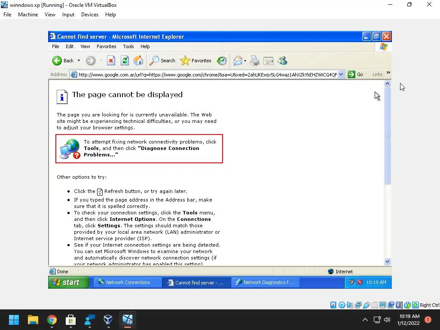
Task: Click the host volume speaker icon
Action: [387, 320]
